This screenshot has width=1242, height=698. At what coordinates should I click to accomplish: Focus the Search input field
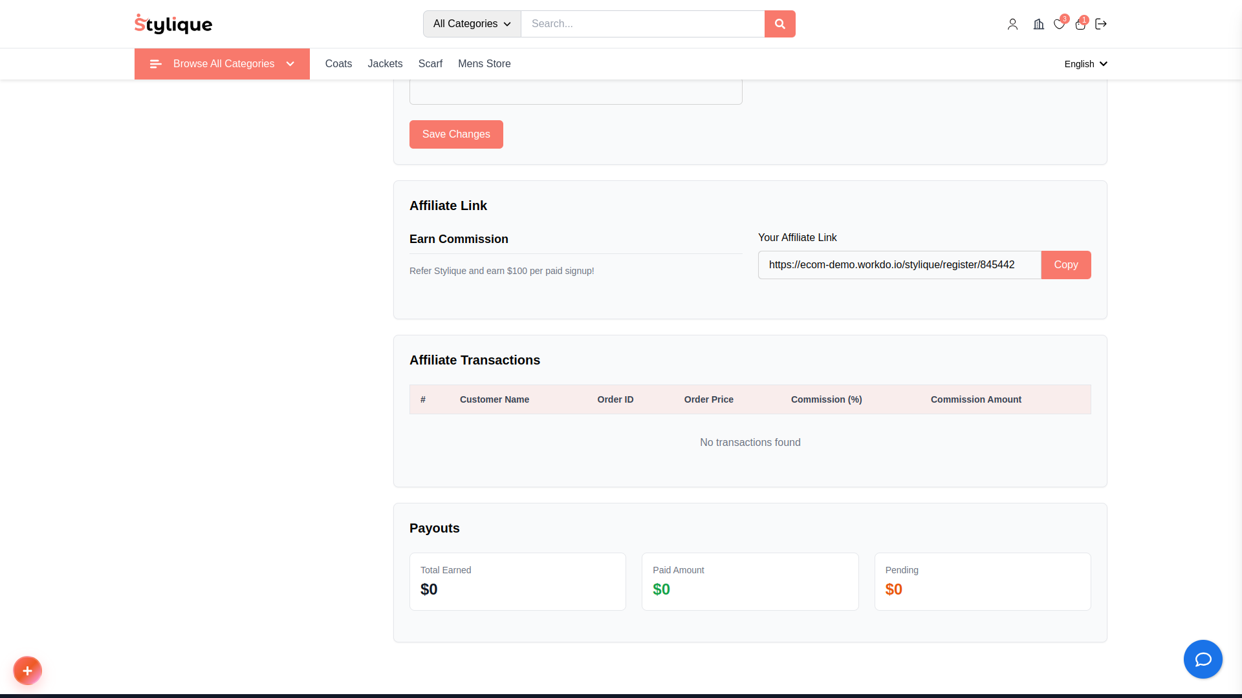pyautogui.click(x=642, y=24)
